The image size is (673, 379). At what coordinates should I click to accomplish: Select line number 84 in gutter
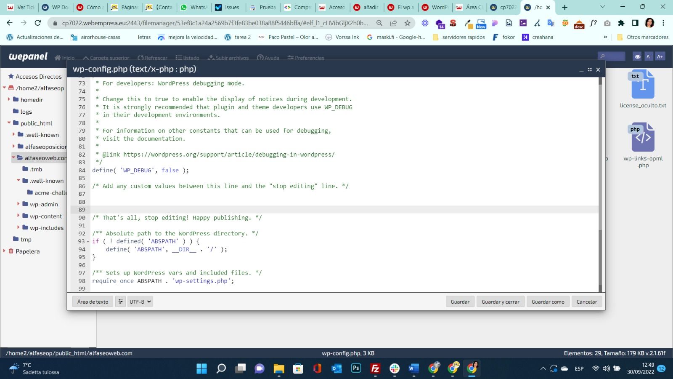click(82, 170)
